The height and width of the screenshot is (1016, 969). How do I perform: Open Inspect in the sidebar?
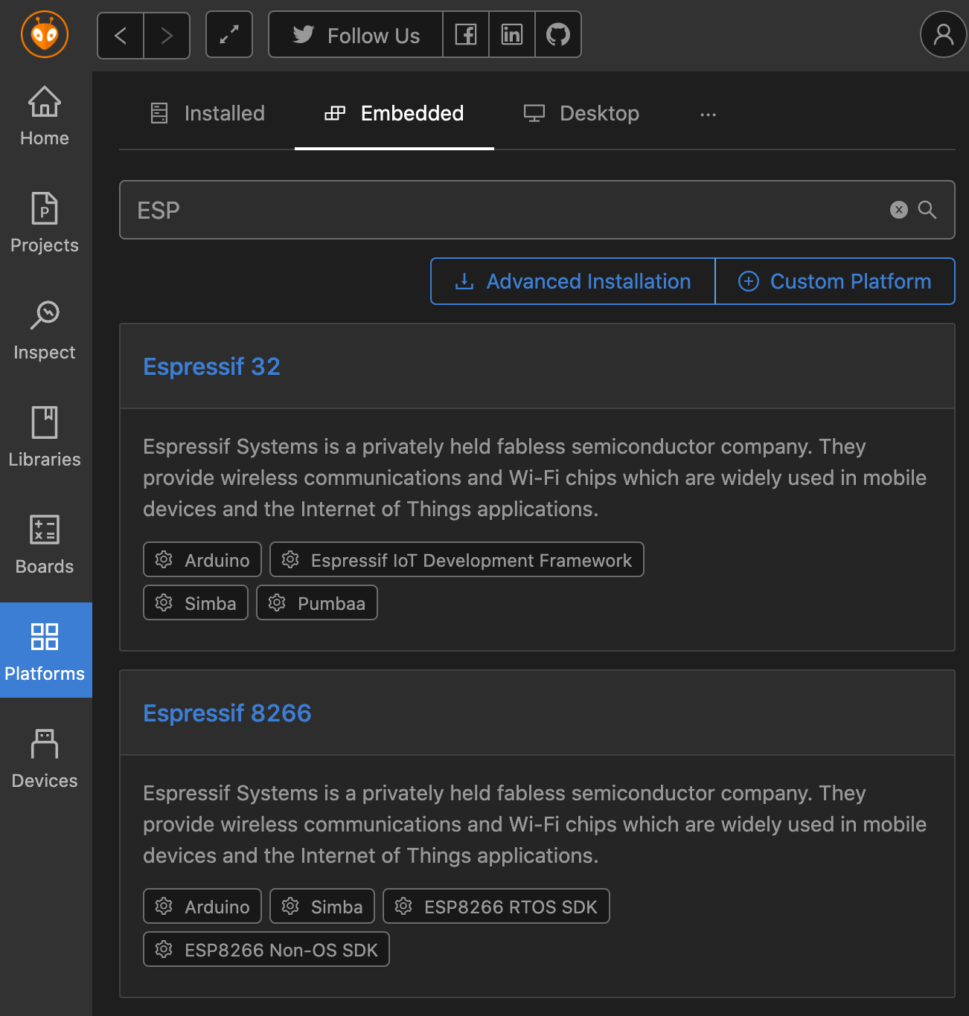coord(45,330)
